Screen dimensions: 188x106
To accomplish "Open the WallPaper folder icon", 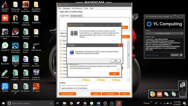I will point(15,19).
